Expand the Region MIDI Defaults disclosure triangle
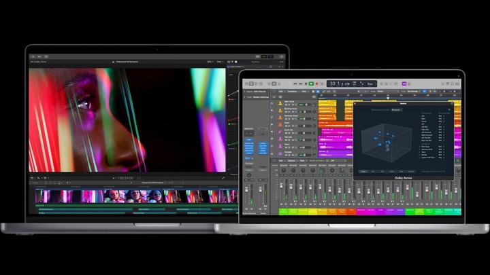 point(245,91)
